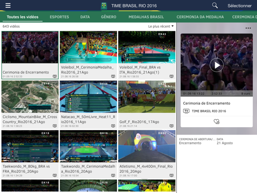Click the TIME BRASIL RIO 2016 header title
The height and width of the screenshot is (193, 257).
(134, 6)
